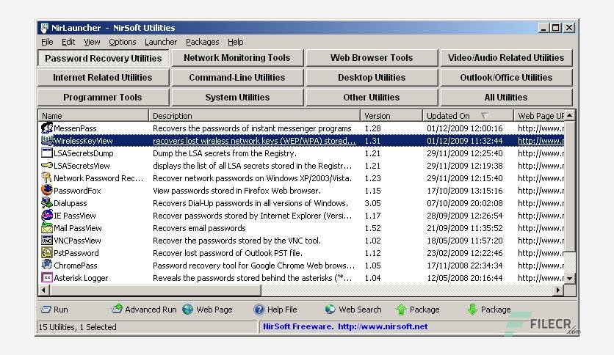Screen dimensions: 614x355
Task: Click the Web Search toolbar button
Action: tap(353, 310)
